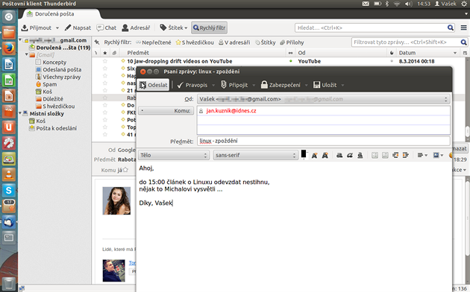The image size is (470, 292).
Task: Click the Předmět subject field
Action: tap(324, 141)
